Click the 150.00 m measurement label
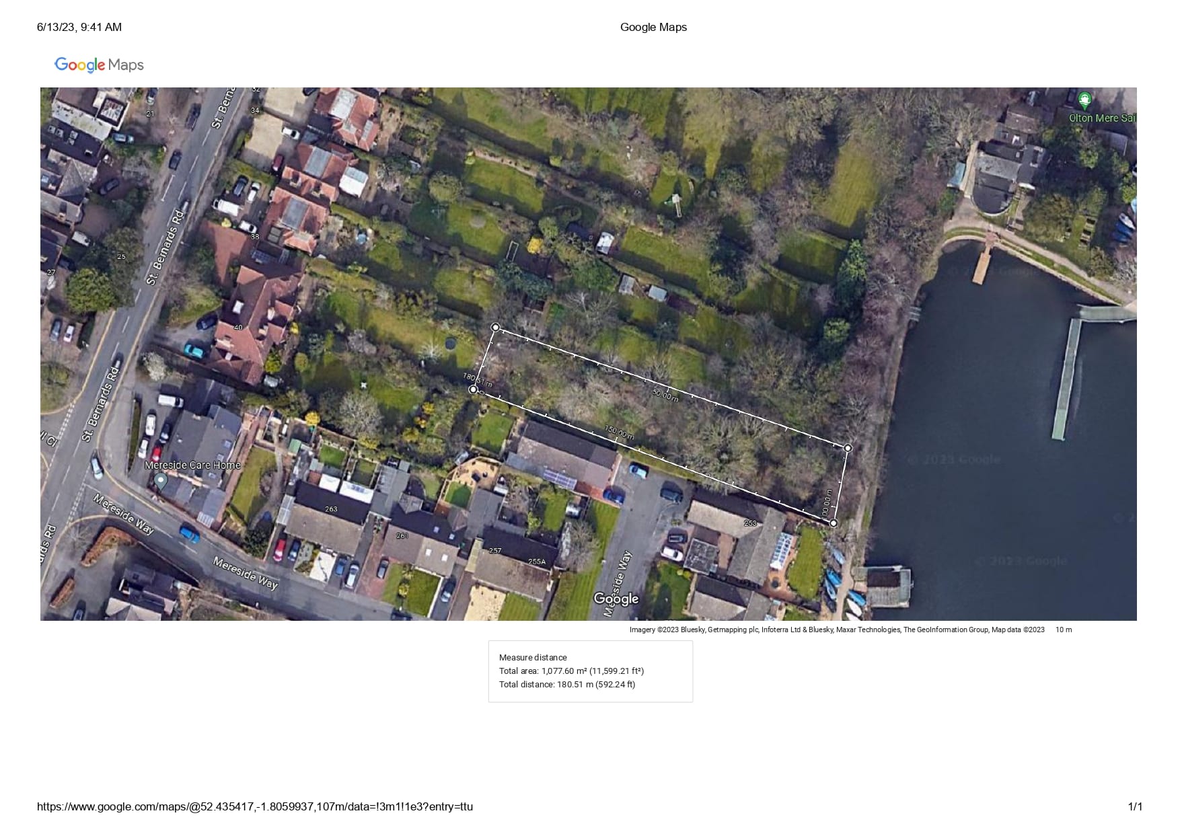Viewport: 1180px width, 834px height. tap(619, 432)
